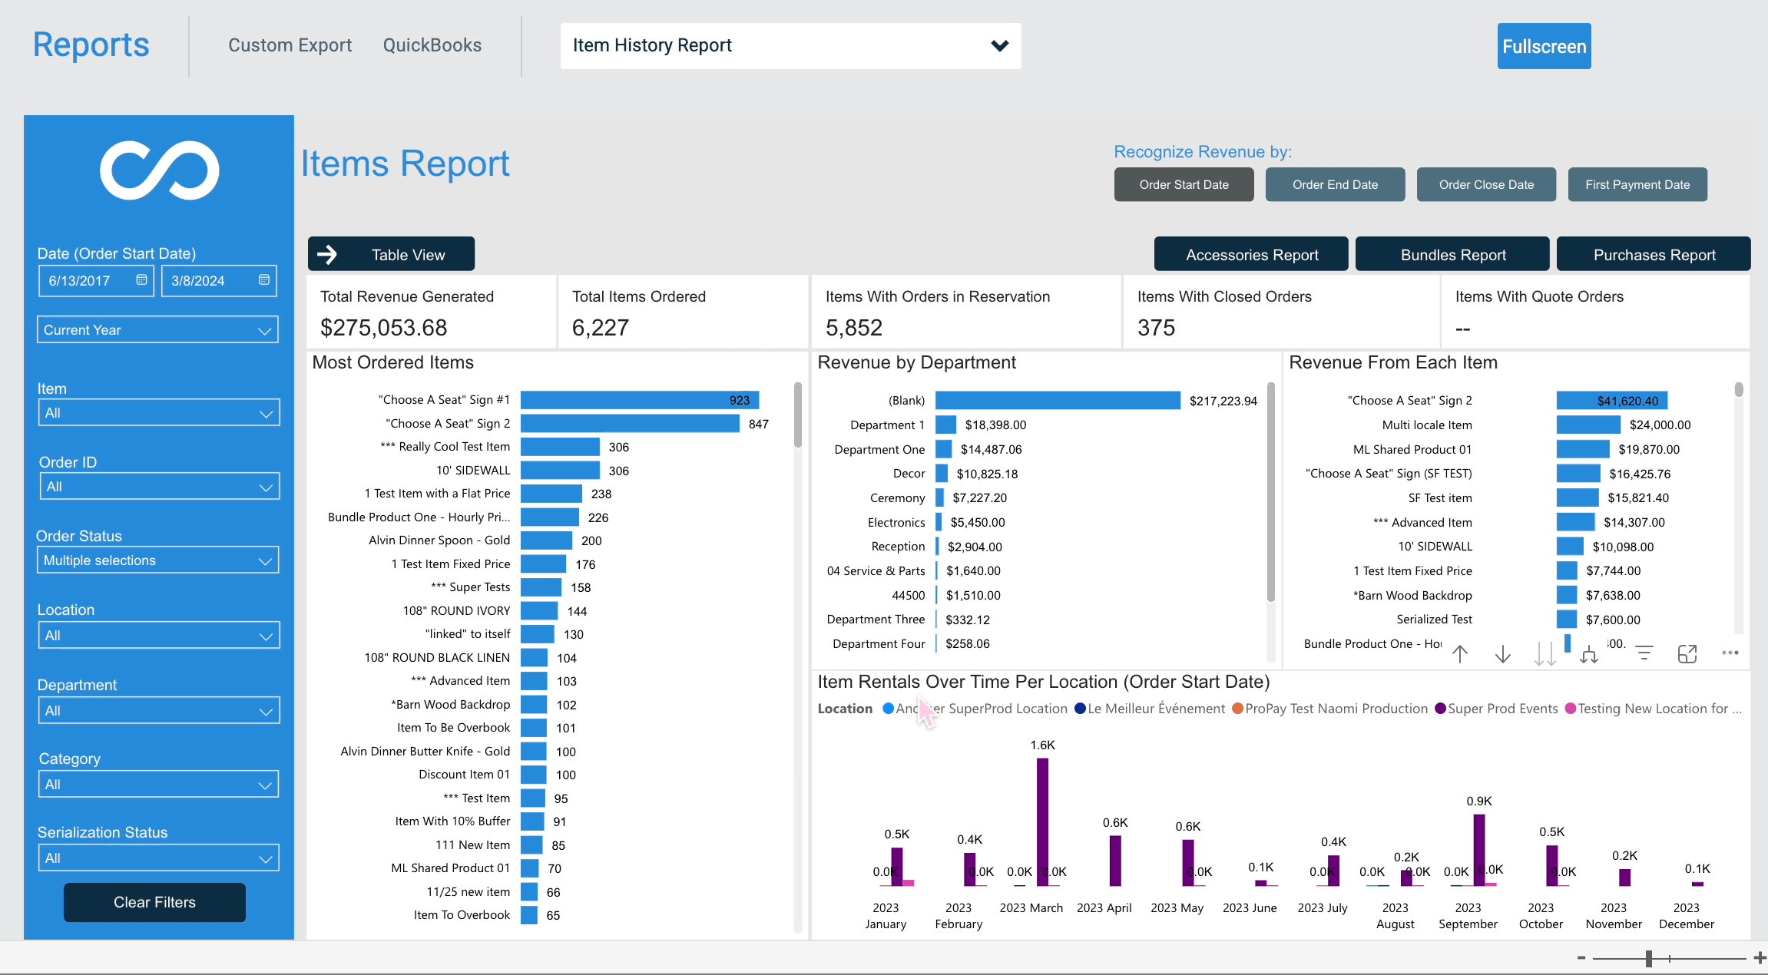Zoom in with the plus icon
Image resolution: width=1768 pixels, height=975 pixels.
click(1760, 957)
